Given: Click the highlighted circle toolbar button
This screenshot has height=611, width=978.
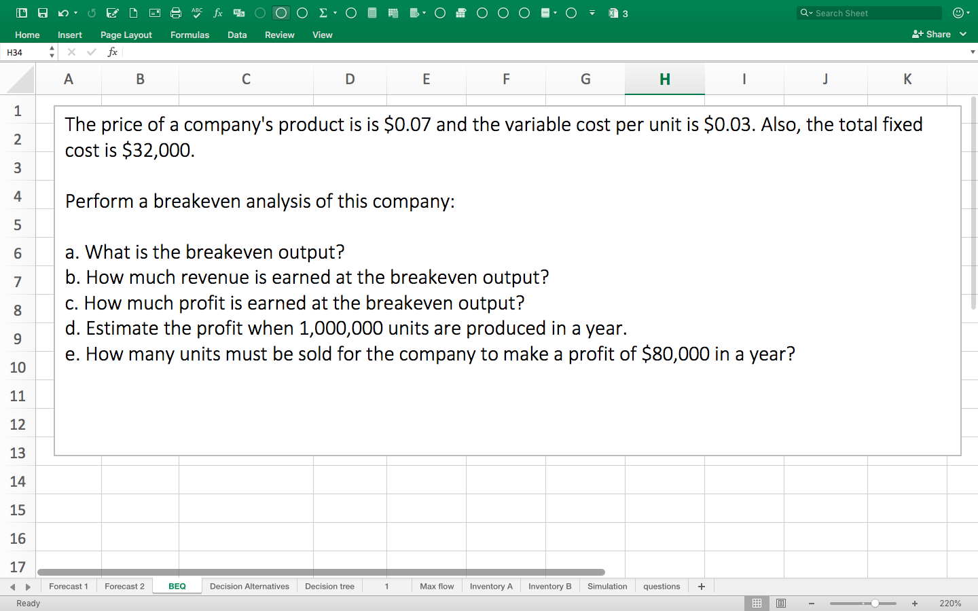Looking at the screenshot, I should click(281, 13).
